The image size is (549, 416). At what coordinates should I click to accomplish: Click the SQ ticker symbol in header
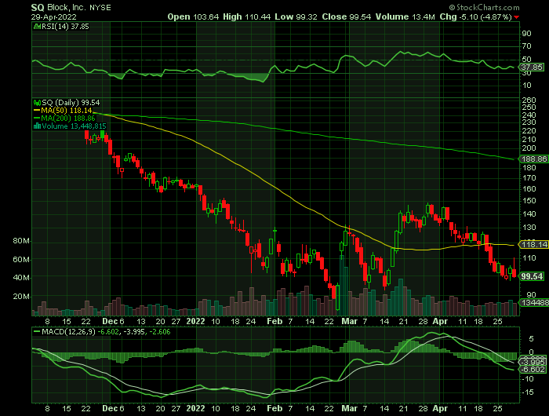38,8
